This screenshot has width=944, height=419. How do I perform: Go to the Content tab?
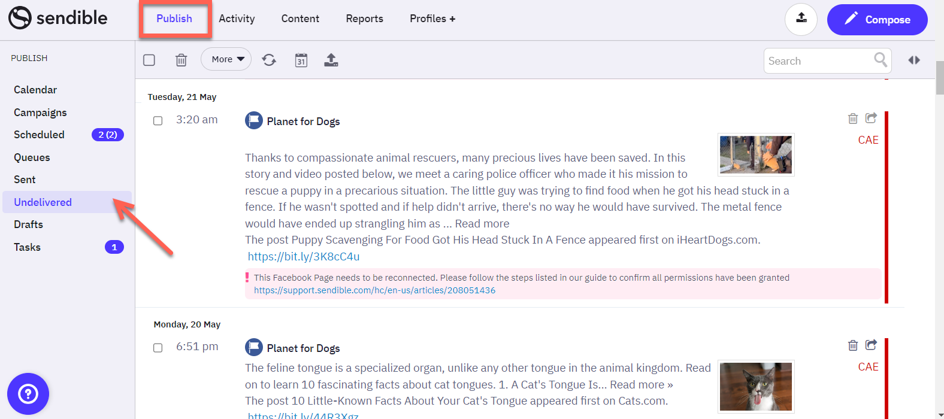300,19
